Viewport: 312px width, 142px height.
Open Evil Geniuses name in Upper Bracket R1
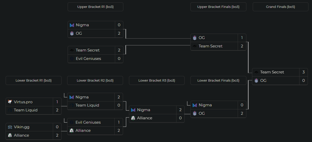(x=88, y=59)
